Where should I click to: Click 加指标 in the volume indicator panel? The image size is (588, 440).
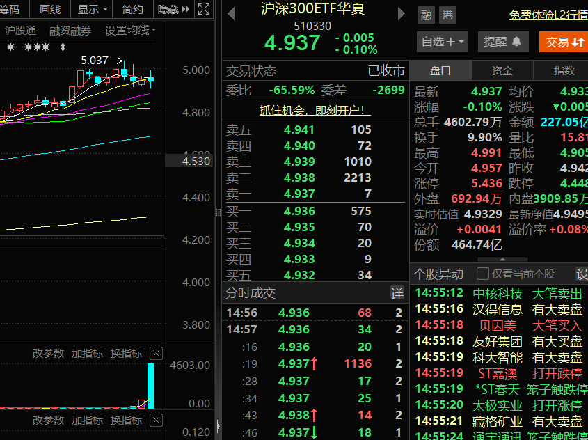coord(88,354)
